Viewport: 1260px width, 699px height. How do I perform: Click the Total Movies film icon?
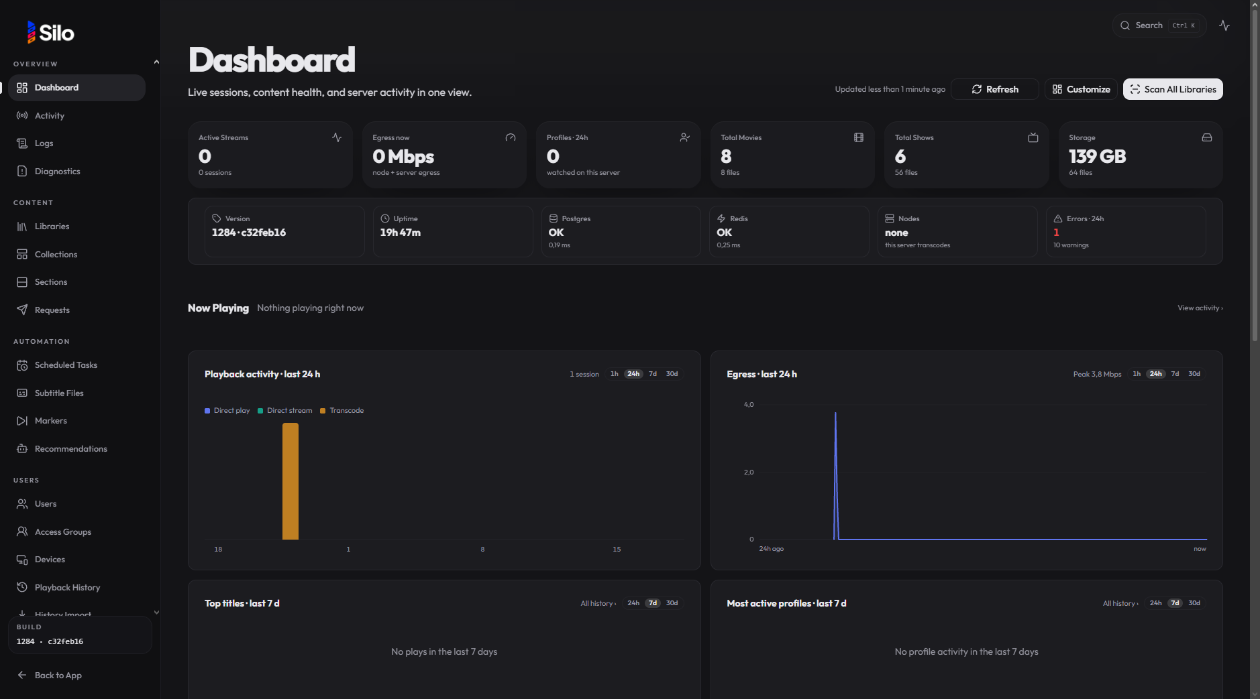click(859, 137)
